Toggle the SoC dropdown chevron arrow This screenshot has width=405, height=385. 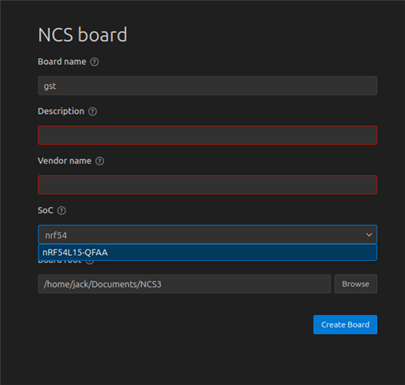coord(369,235)
